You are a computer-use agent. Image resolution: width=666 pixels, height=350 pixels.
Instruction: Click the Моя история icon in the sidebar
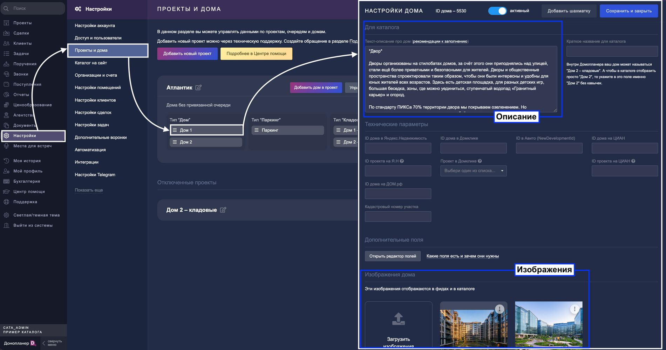[x=6, y=161]
